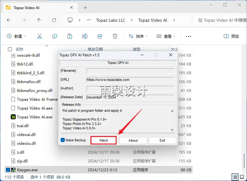The width and height of the screenshot is (247, 181).
Task: Click Release Info scroll up arrow
Action: tap(172, 111)
